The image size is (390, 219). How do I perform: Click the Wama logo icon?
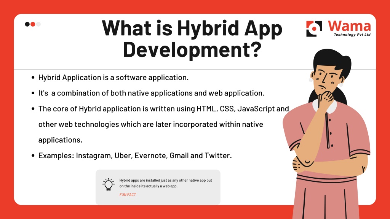[314, 29]
